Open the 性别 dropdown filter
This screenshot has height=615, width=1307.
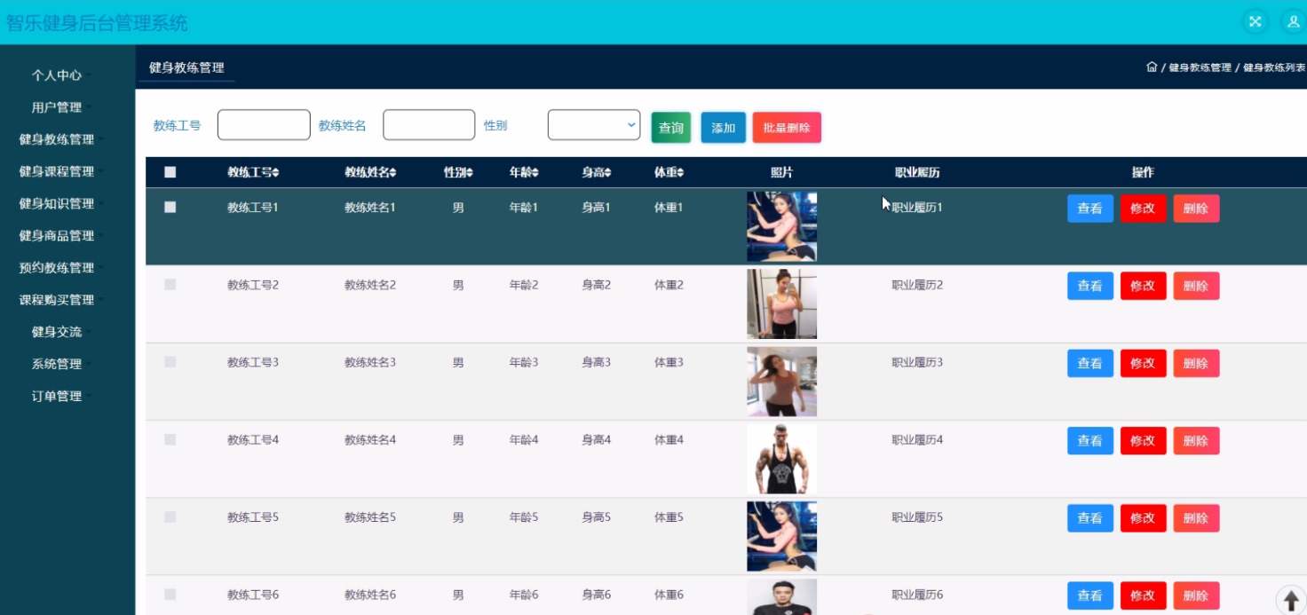(x=594, y=125)
